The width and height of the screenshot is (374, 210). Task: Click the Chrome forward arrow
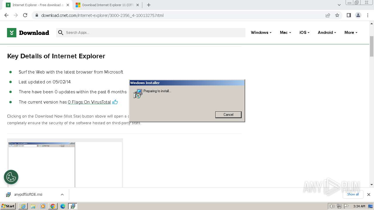tap(16, 15)
